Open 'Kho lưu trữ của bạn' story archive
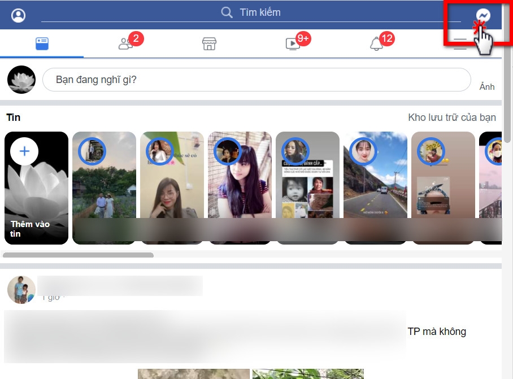The image size is (513, 379). (x=451, y=117)
